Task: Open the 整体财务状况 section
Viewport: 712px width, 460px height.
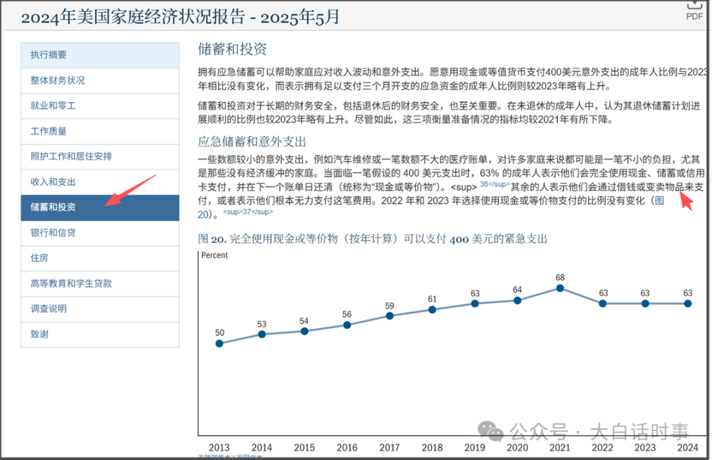Action: [100, 80]
